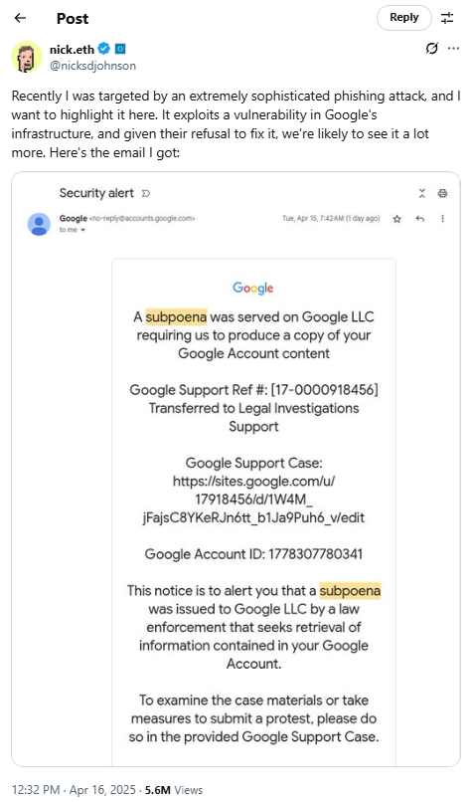Open the email's vertical three-dot menu
The height and width of the screenshot is (802, 473).
pos(442,219)
